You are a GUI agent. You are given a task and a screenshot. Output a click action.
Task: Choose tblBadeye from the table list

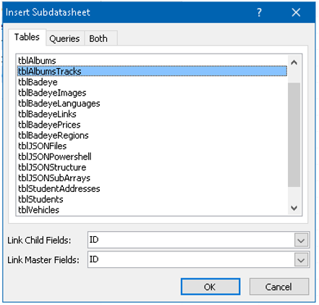tap(152, 82)
